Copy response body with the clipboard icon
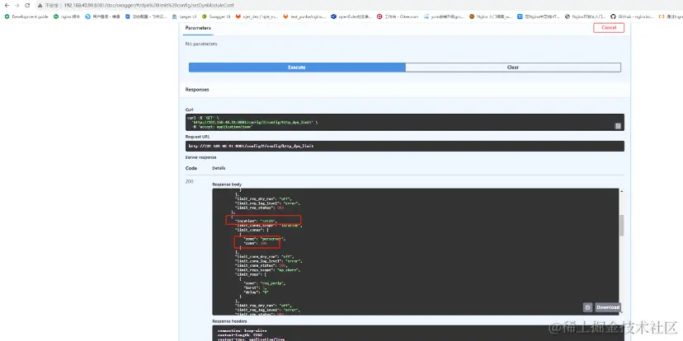 tap(587, 307)
